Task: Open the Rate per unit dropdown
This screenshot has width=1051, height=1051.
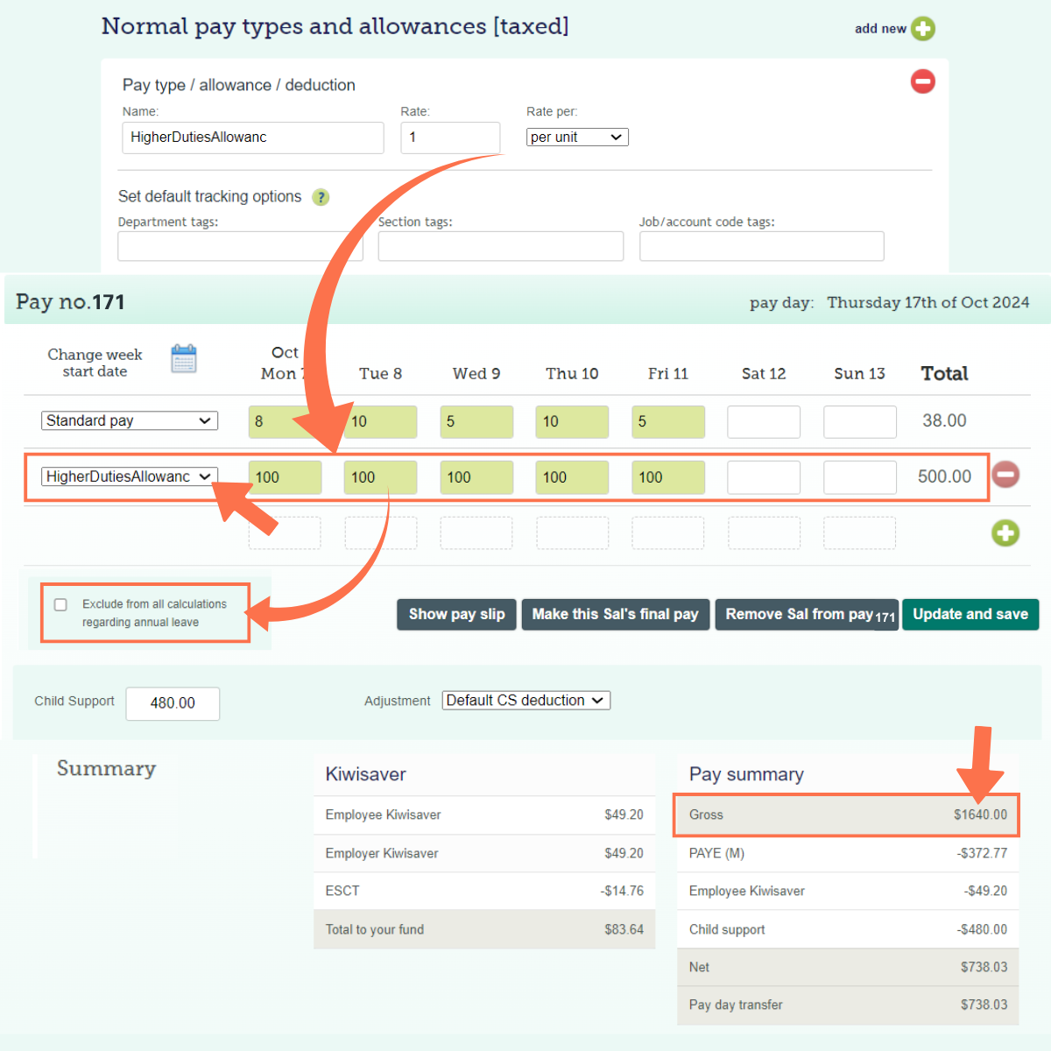Action: [576, 137]
